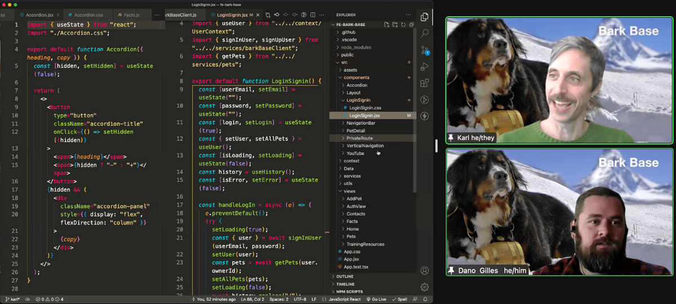Viewport: 676px width, 304px height.
Task: Select the LoginSignin.jsx tab
Action: pos(234,14)
